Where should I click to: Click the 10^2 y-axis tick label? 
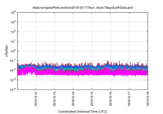coord(13,32)
